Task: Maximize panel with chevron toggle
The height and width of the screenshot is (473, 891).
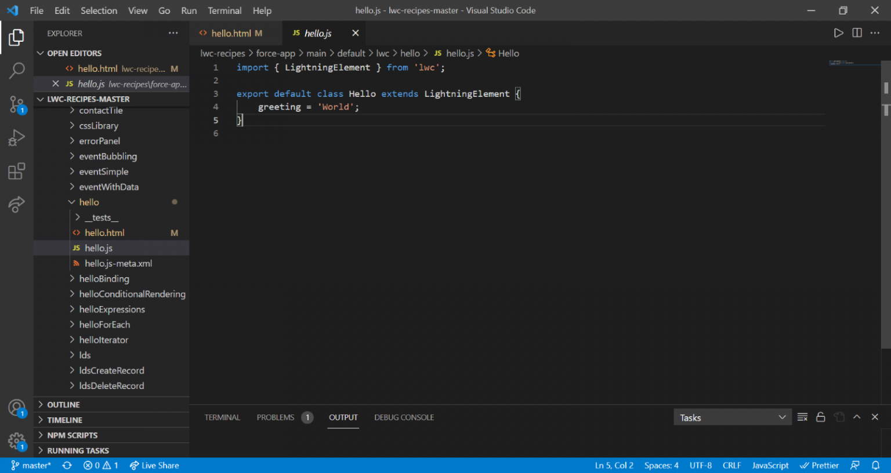Action: tap(857, 417)
